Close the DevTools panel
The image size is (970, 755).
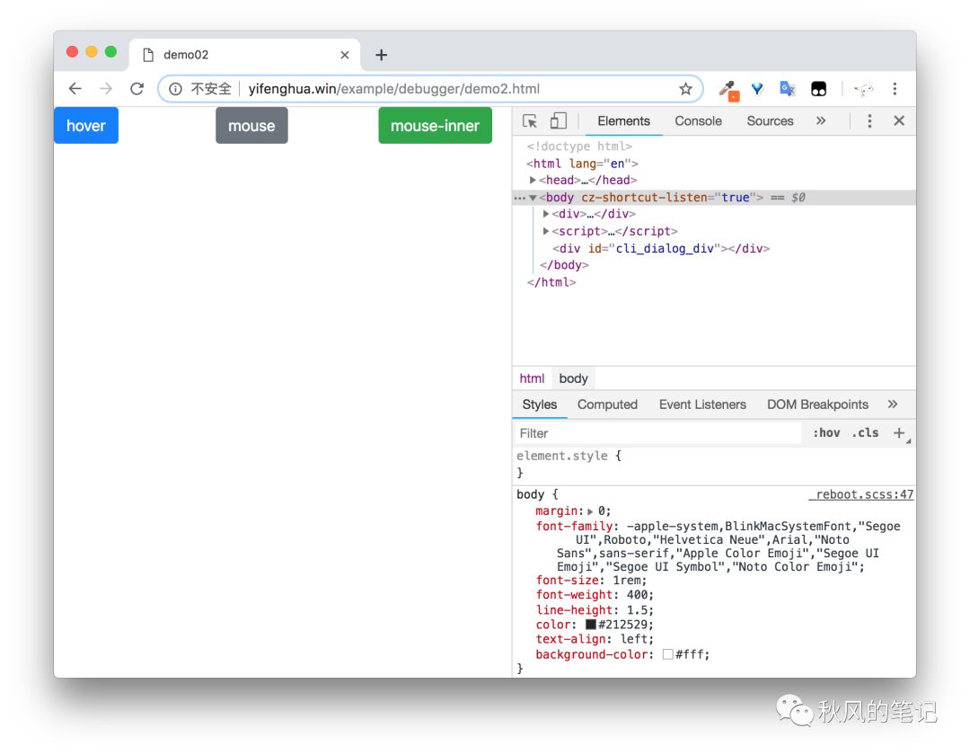pyautogui.click(x=899, y=120)
